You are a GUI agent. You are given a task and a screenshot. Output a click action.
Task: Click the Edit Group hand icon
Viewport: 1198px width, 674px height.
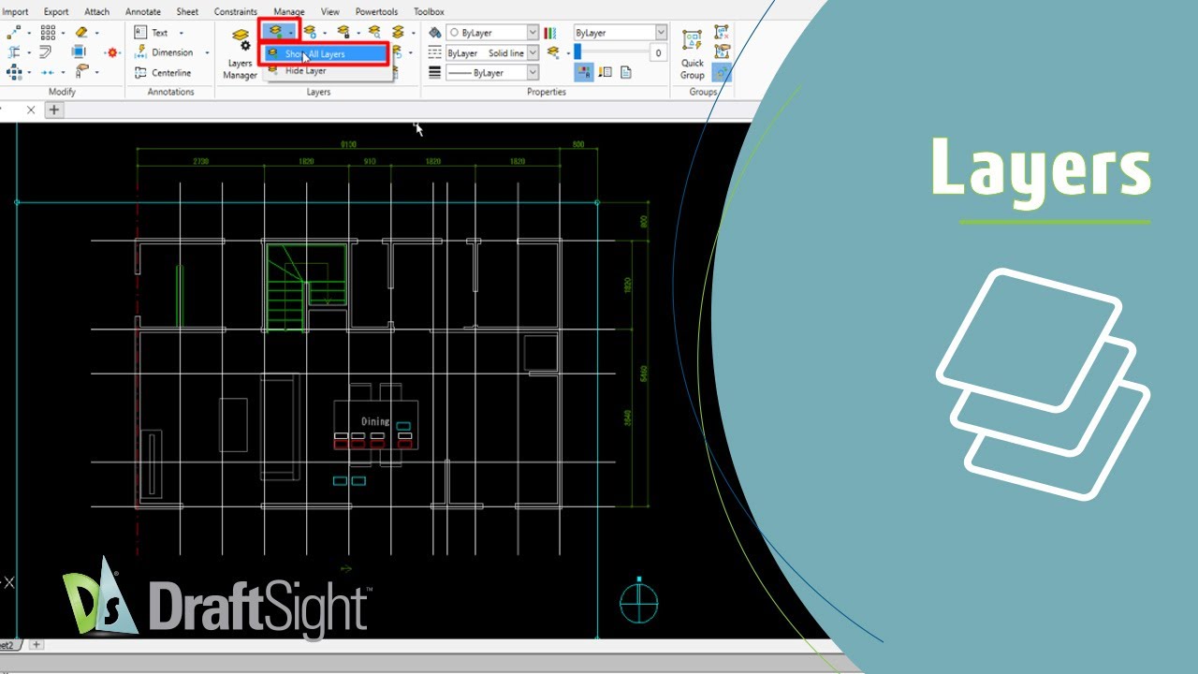[722, 52]
